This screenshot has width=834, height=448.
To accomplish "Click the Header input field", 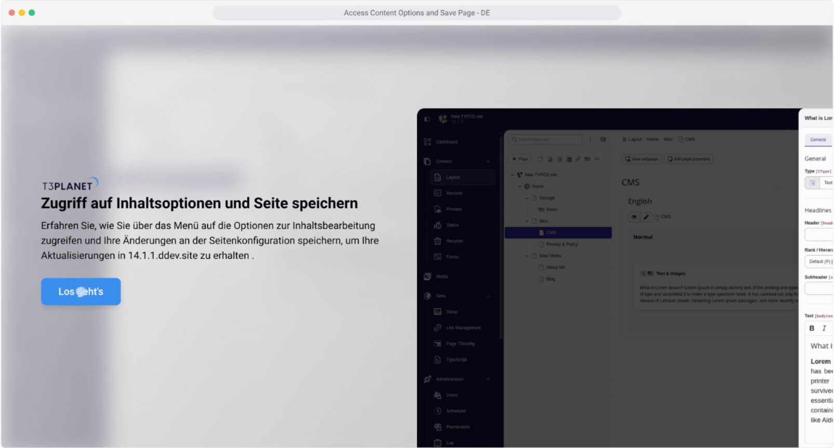I will 819,235.
